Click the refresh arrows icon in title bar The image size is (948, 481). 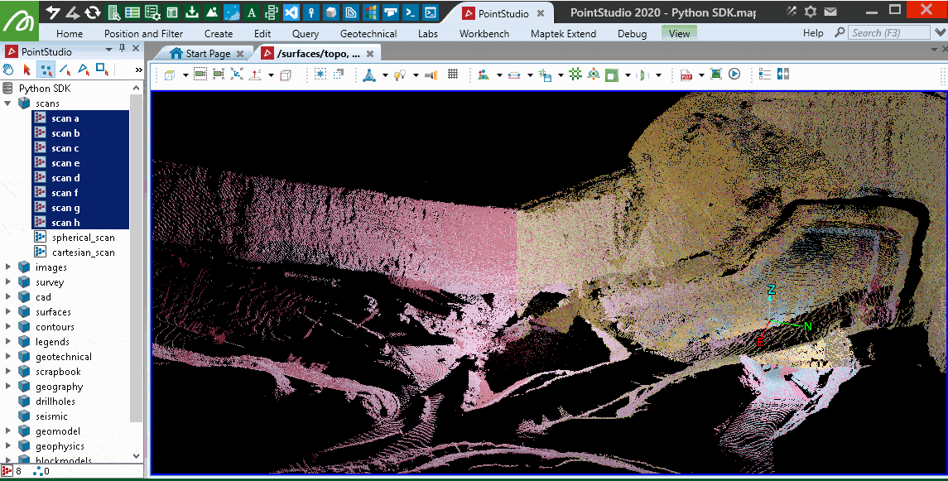pos(93,12)
